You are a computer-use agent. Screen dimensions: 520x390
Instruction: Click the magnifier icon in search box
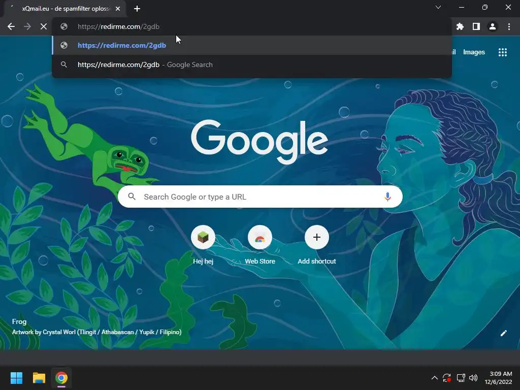tap(132, 197)
